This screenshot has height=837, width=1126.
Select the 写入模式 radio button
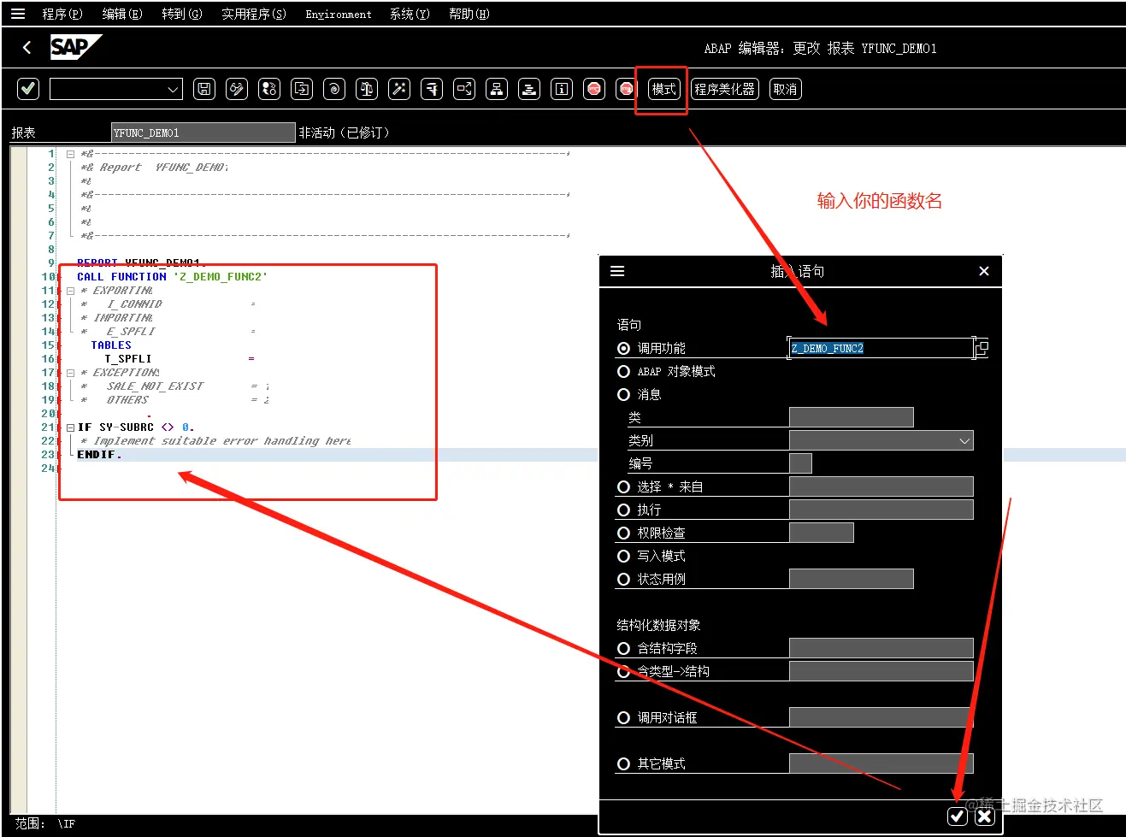(623, 556)
